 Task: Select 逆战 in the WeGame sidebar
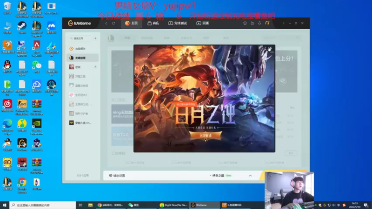pos(83,67)
